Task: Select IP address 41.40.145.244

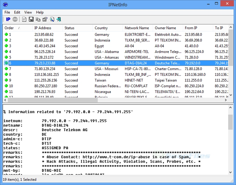Action: click(45, 46)
